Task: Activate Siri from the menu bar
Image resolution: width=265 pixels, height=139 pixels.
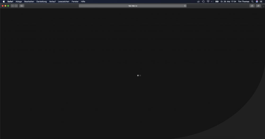Action: coord(257,2)
